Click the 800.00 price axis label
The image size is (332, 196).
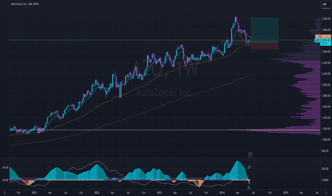coord(325,151)
